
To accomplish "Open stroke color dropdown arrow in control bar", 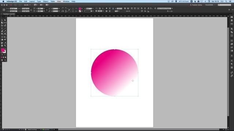I will tap(82, 11).
